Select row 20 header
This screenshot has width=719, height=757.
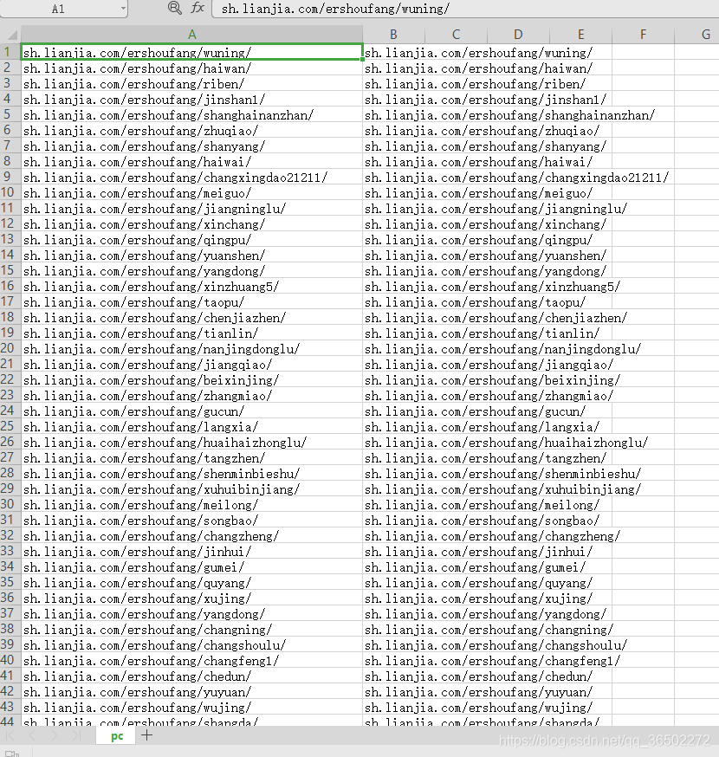10,348
